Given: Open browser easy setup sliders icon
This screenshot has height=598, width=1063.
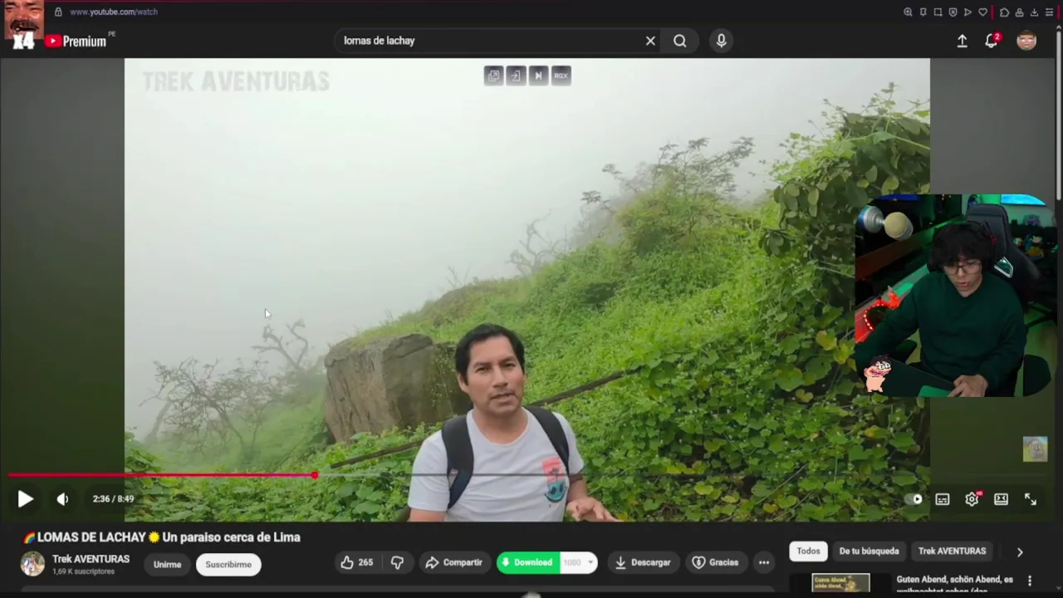Looking at the screenshot, I should click(x=1050, y=12).
